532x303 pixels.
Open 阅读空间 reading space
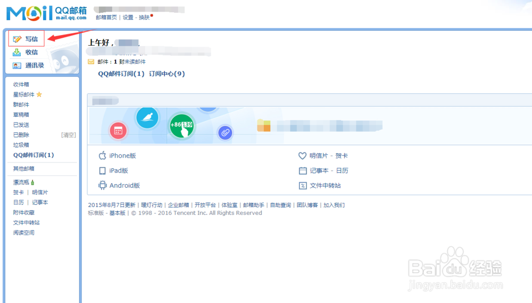pos(24,232)
